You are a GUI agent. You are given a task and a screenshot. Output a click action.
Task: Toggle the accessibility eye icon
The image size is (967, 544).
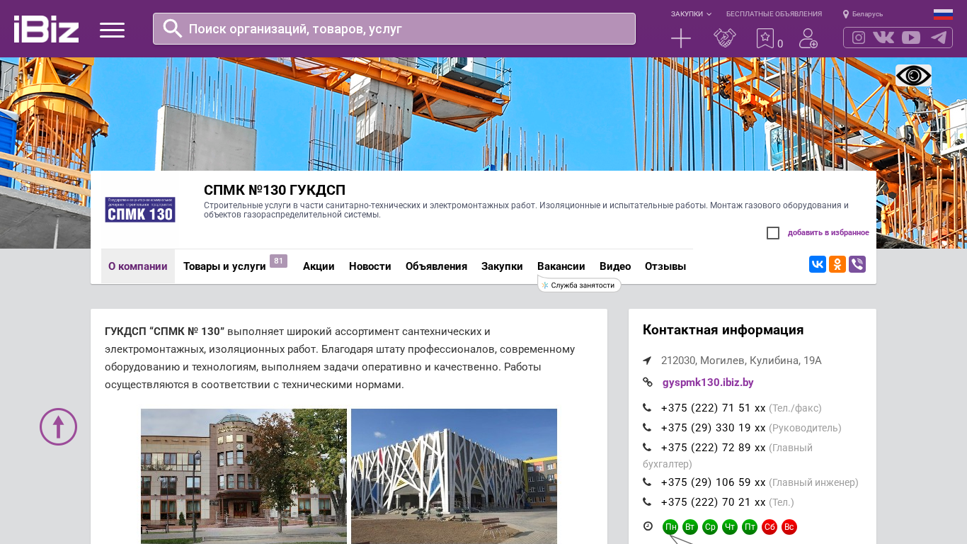(x=913, y=75)
